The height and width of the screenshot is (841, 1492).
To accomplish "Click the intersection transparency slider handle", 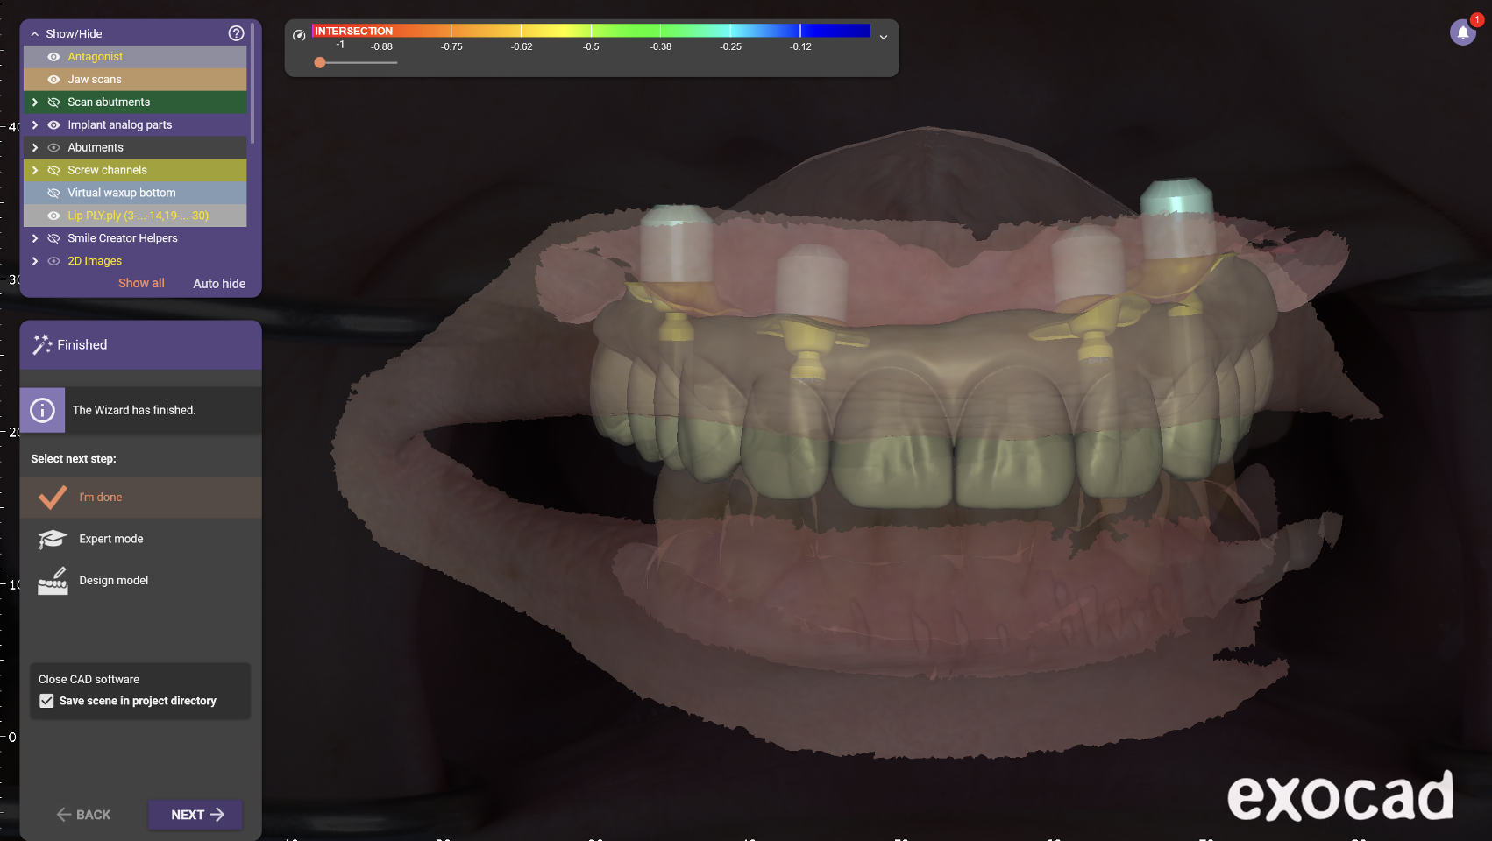I will (x=320, y=63).
